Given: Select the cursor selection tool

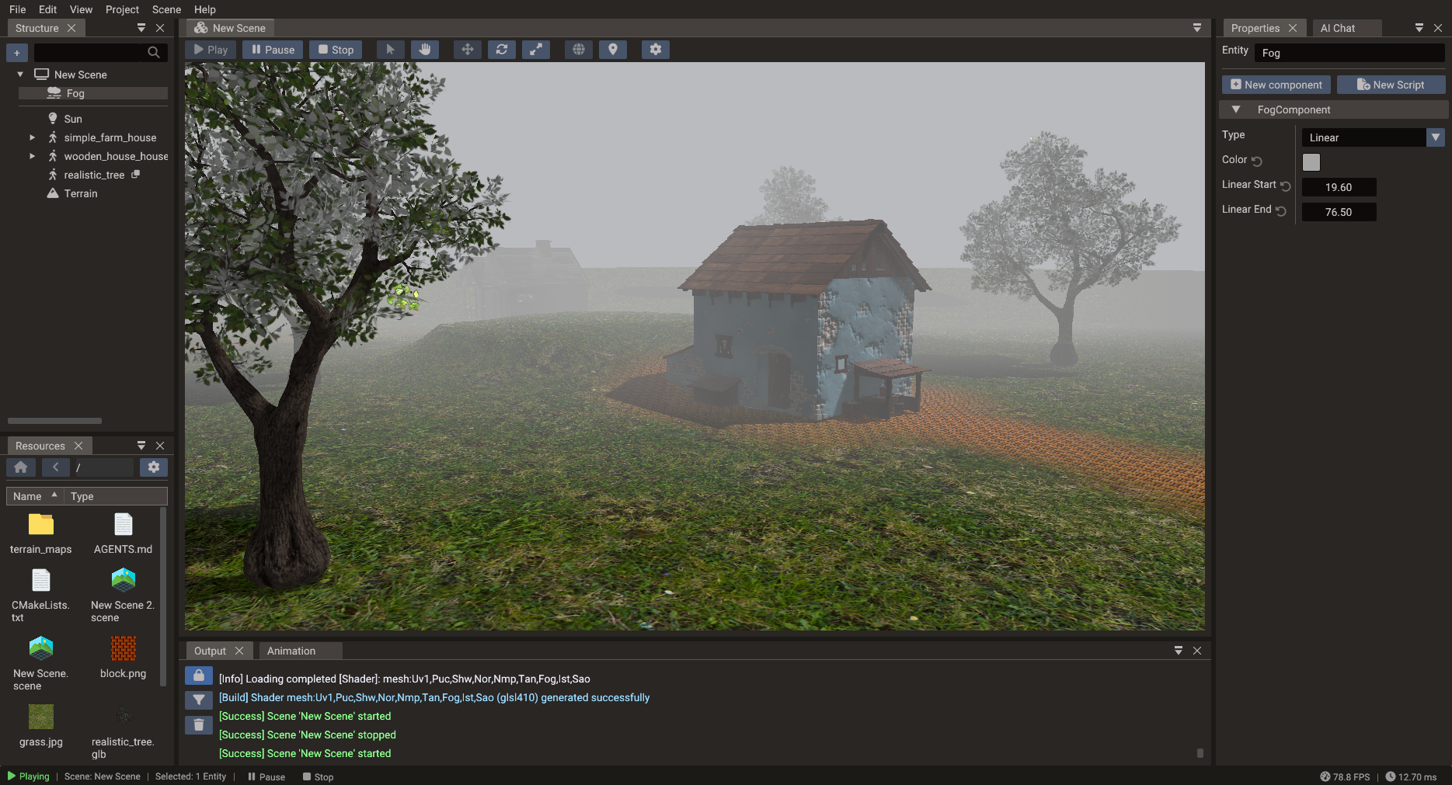Looking at the screenshot, I should tap(390, 50).
